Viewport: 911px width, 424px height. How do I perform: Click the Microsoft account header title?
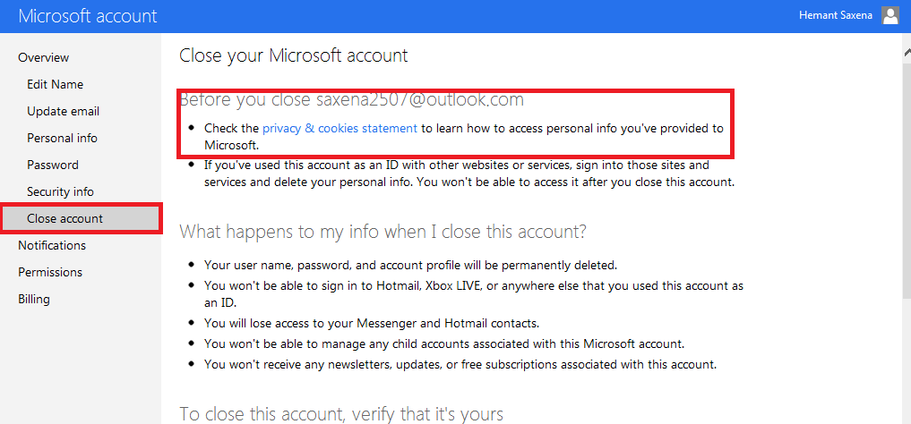coord(88,16)
